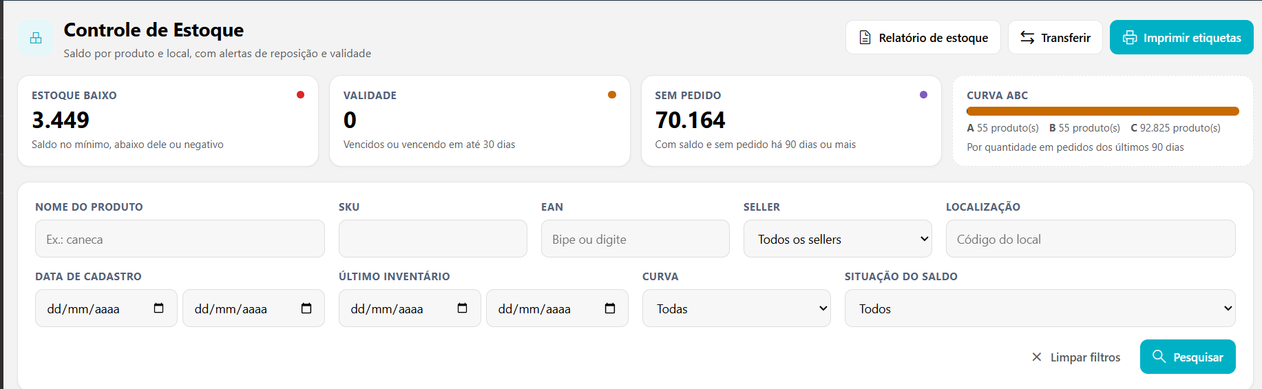Click the swap arrows icon in Transferir
Screen dimensions: 1262x389
coord(1027,37)
